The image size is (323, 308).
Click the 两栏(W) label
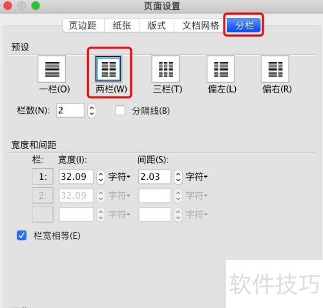coord(111,89)
